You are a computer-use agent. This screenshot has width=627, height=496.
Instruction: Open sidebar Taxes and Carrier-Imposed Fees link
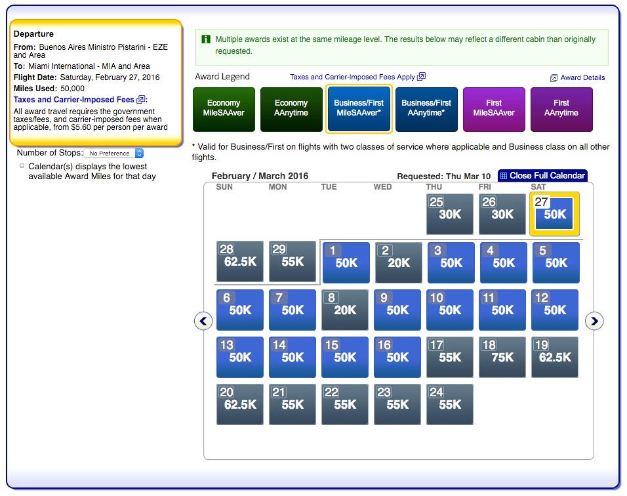(74, 100)
